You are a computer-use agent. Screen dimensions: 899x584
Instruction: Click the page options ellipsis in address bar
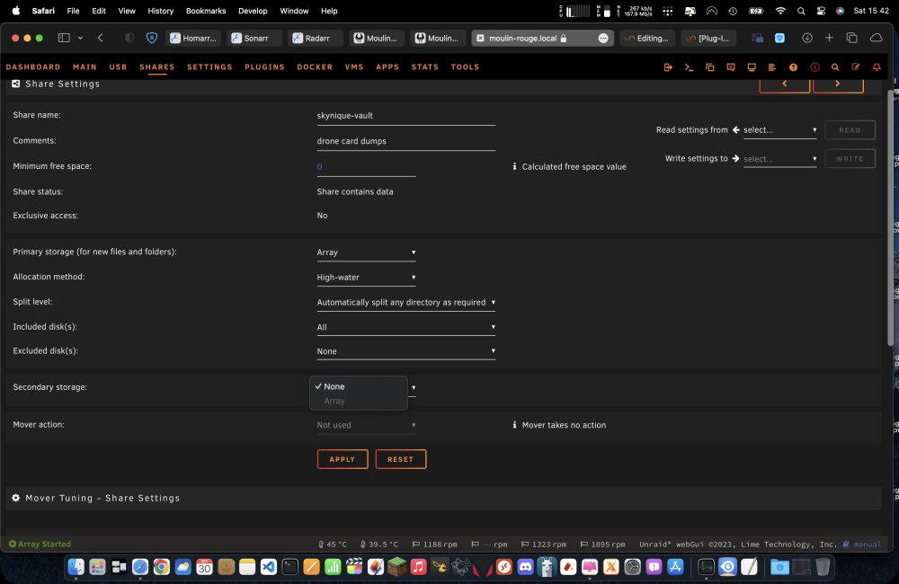(x=603, y=38)
